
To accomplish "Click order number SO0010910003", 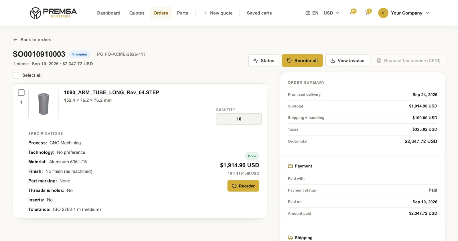I will click(x=39, y=54).
